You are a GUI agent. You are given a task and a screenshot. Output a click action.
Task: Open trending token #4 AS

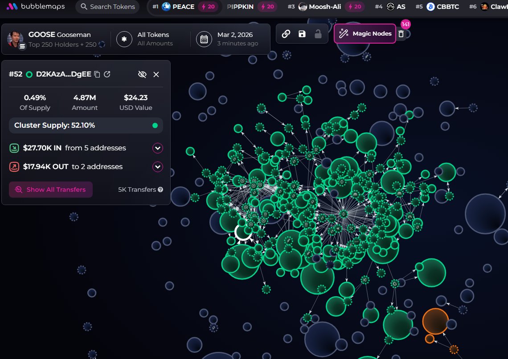tap(390, 7)
